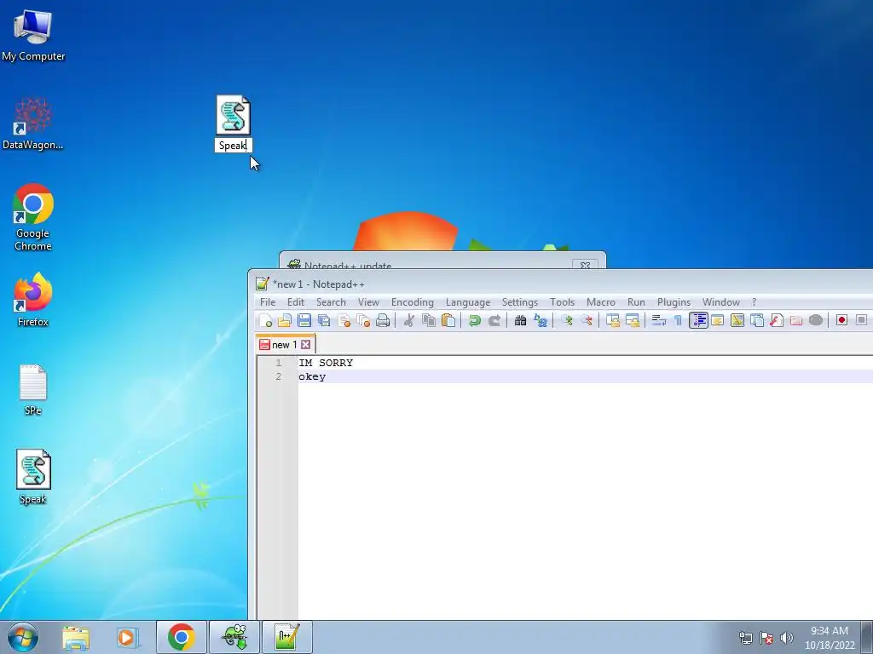Open the Macro menu
The width and height of the screenshot is (873, 654).
(x=601, y=302)
